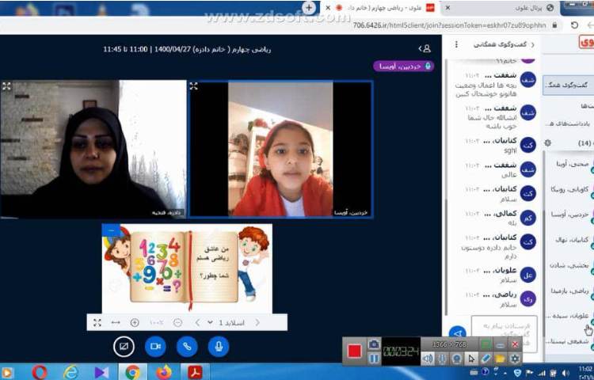
Task: Open the users list gear settings
Action: 547,142
